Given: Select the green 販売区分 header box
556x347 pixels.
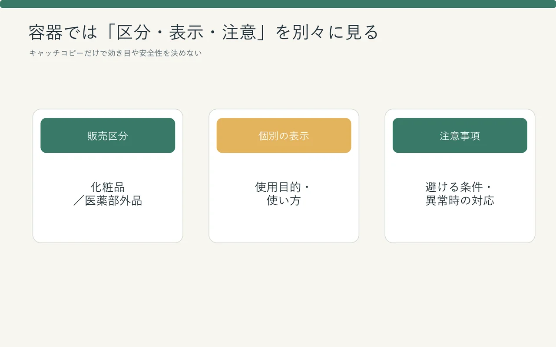Looking at the screenshot, I should [108, 135].
